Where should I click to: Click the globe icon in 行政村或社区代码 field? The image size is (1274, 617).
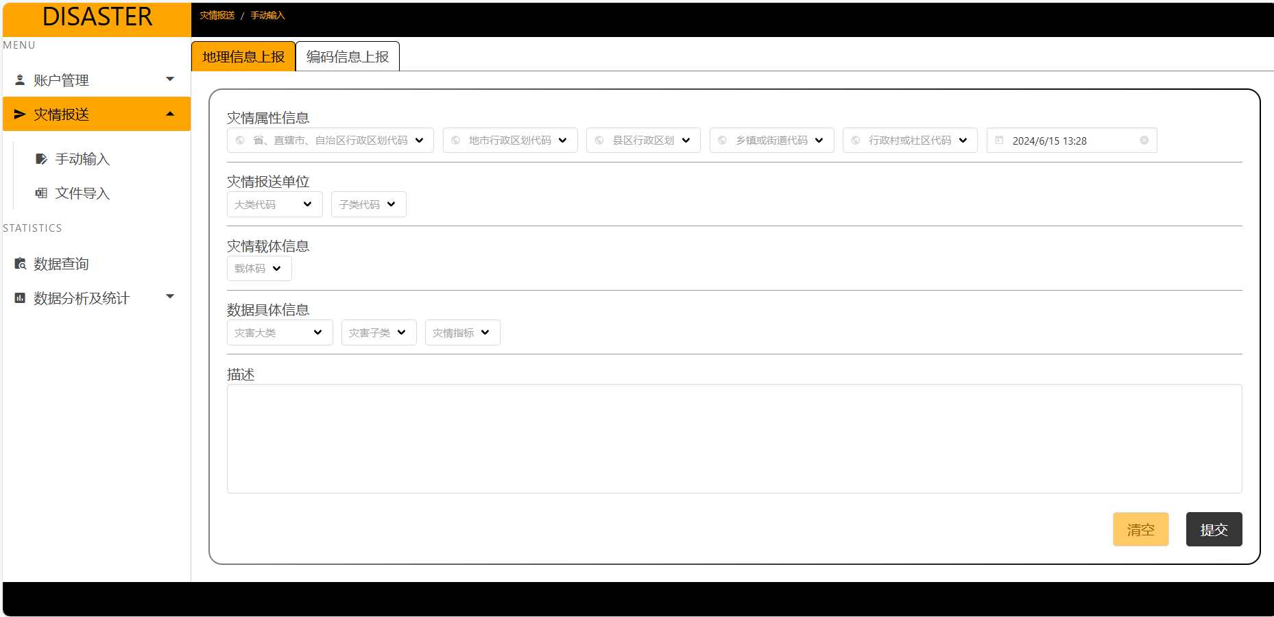856,141
